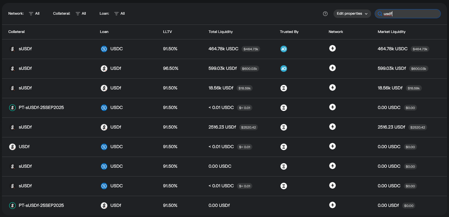Click Ethereum network icon in 464.78k USDC row
Viewport: 449px width, 217px height.
(x=332, y=48)
